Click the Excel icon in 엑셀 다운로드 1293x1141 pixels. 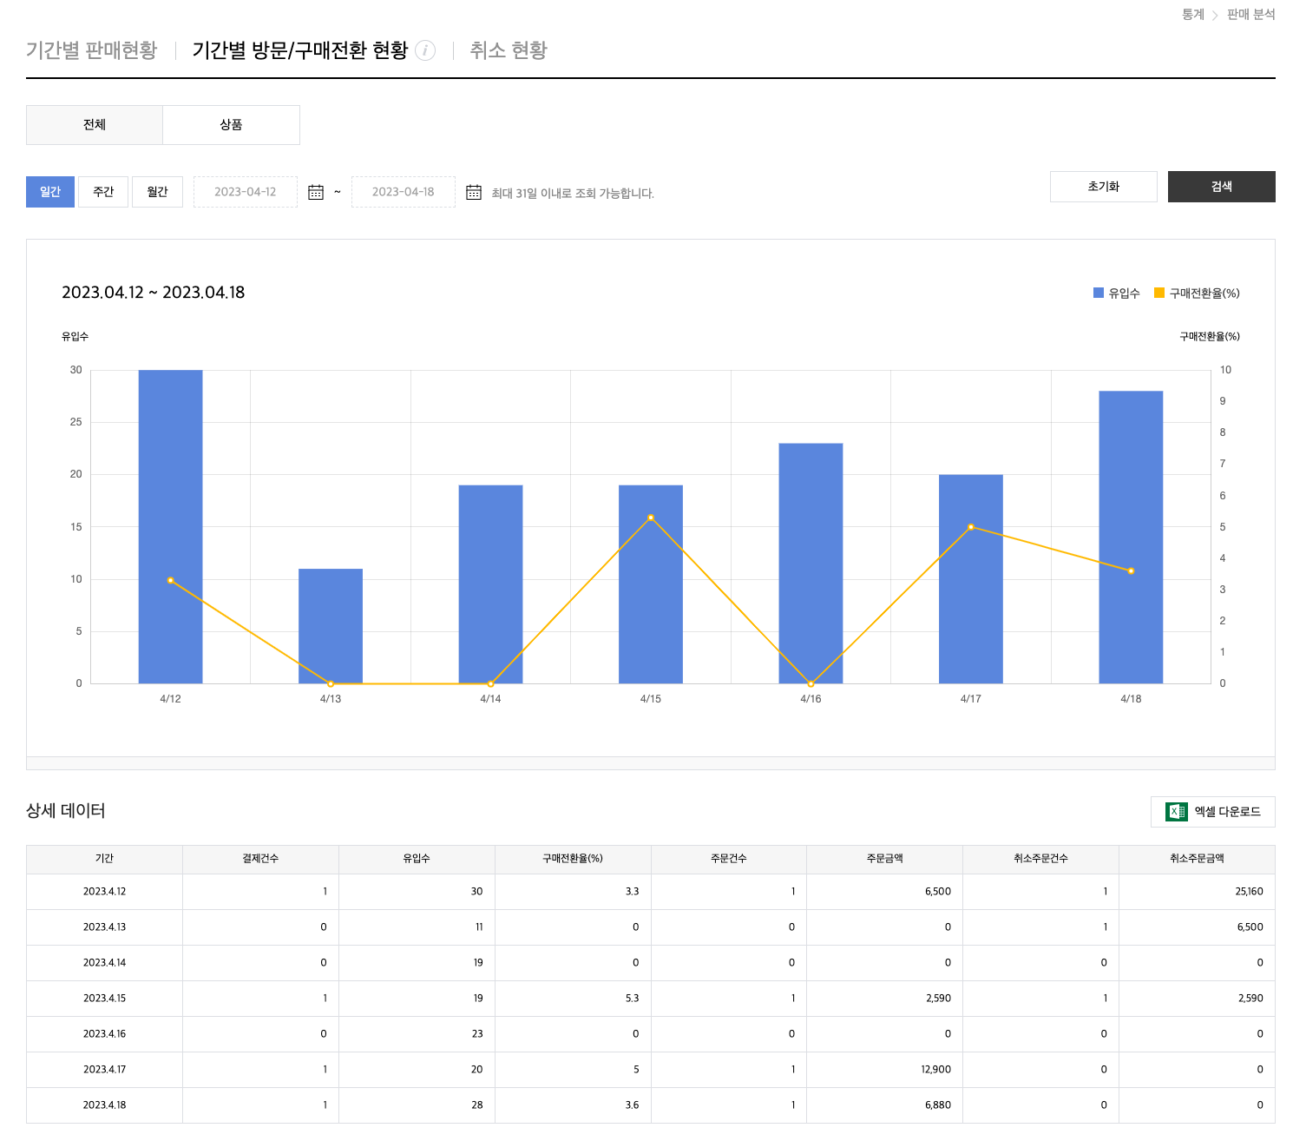tap(1176, 812)
